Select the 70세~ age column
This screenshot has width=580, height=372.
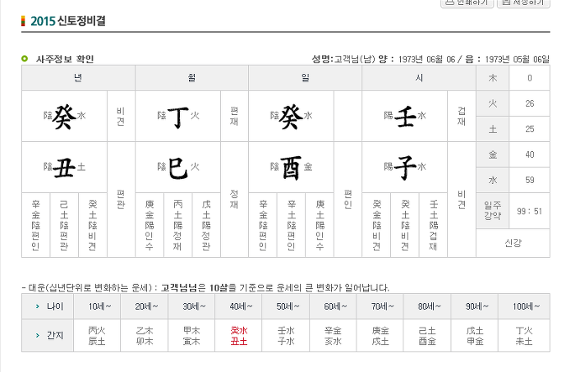pos(380,307)
